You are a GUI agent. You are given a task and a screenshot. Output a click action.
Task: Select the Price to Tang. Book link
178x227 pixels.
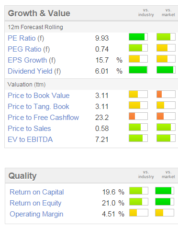(38, 107)
